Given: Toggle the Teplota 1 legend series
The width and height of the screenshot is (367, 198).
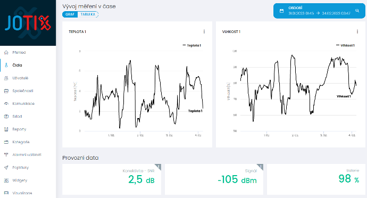Looking at the screenshot, I should pos(191,45).
